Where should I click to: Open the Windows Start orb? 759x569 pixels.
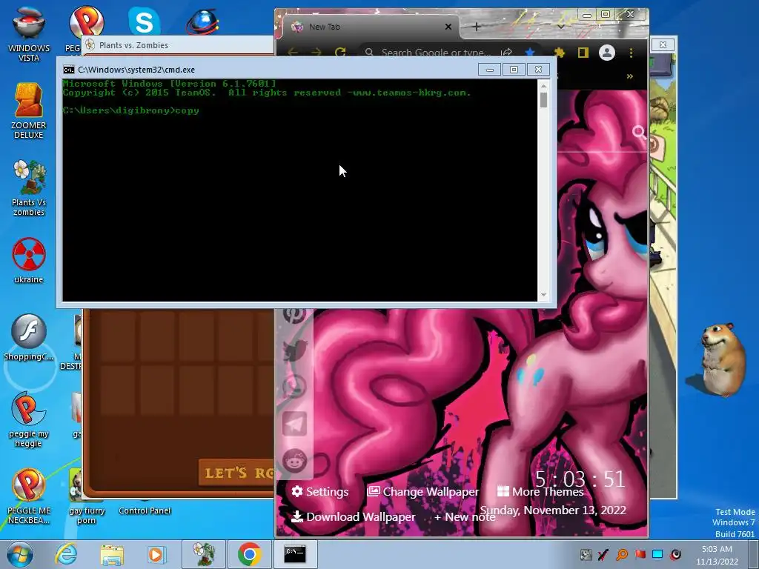point(20,554)
